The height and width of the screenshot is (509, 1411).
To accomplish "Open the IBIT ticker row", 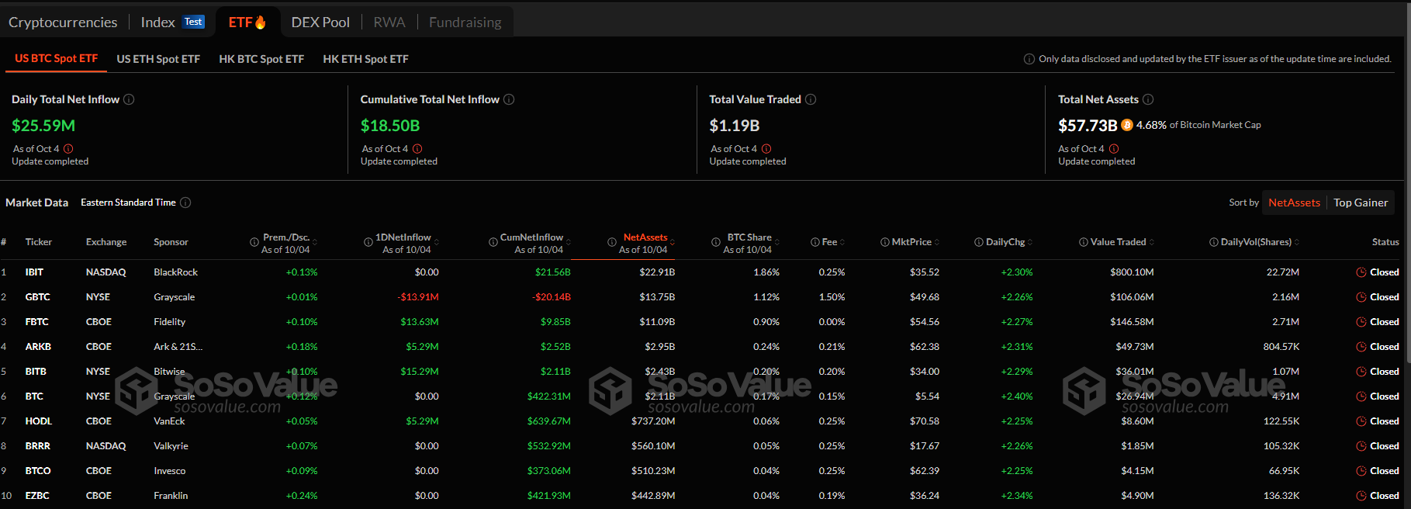I will point(34,272).
